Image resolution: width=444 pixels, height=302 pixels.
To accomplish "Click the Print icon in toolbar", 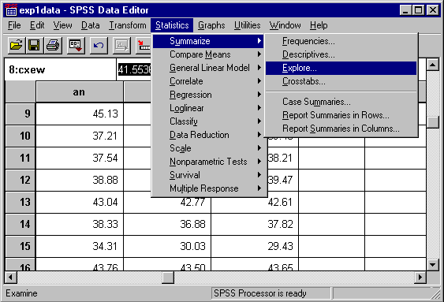I will coord(53,45).
